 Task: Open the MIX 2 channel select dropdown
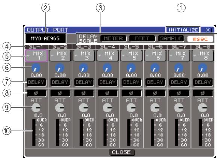click(x=60, y=56)
